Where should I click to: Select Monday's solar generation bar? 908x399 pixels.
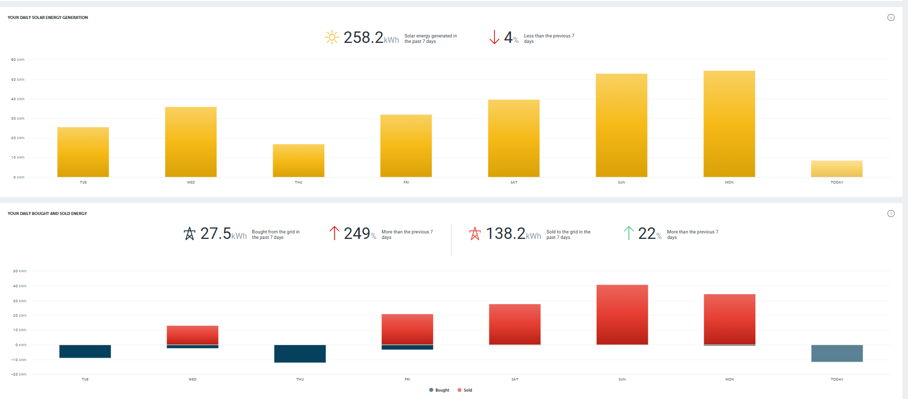pyautogui.click(x=729, y=124)
